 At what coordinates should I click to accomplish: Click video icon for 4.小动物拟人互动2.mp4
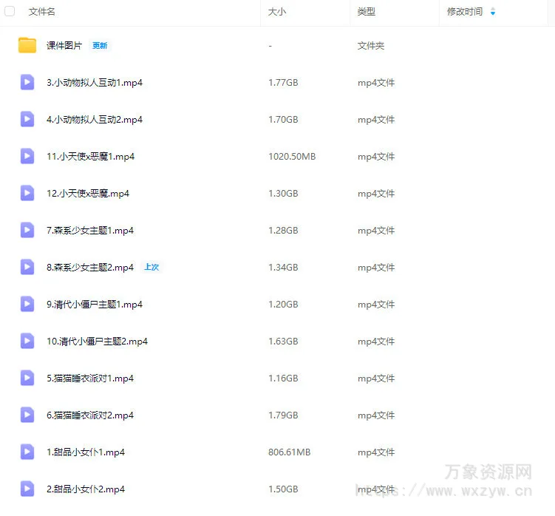coord(27,119)
